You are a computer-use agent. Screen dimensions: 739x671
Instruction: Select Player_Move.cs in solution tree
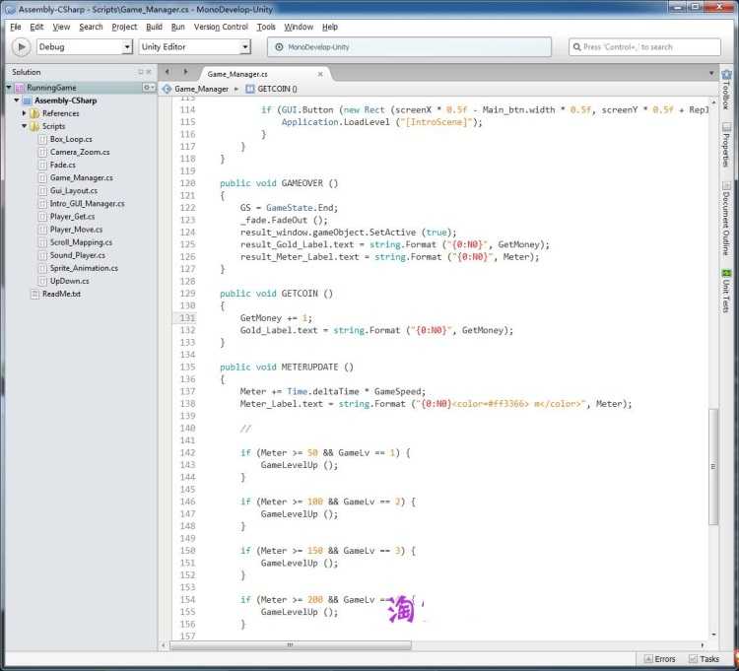76,230
